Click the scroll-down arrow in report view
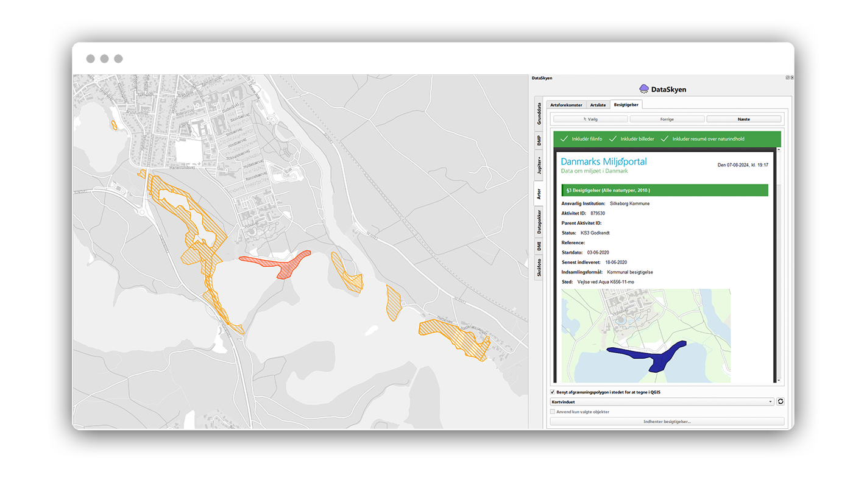 tap(778, 380)
